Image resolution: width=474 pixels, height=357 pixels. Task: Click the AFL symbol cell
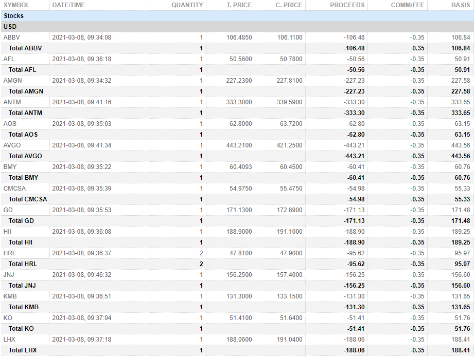9,59
